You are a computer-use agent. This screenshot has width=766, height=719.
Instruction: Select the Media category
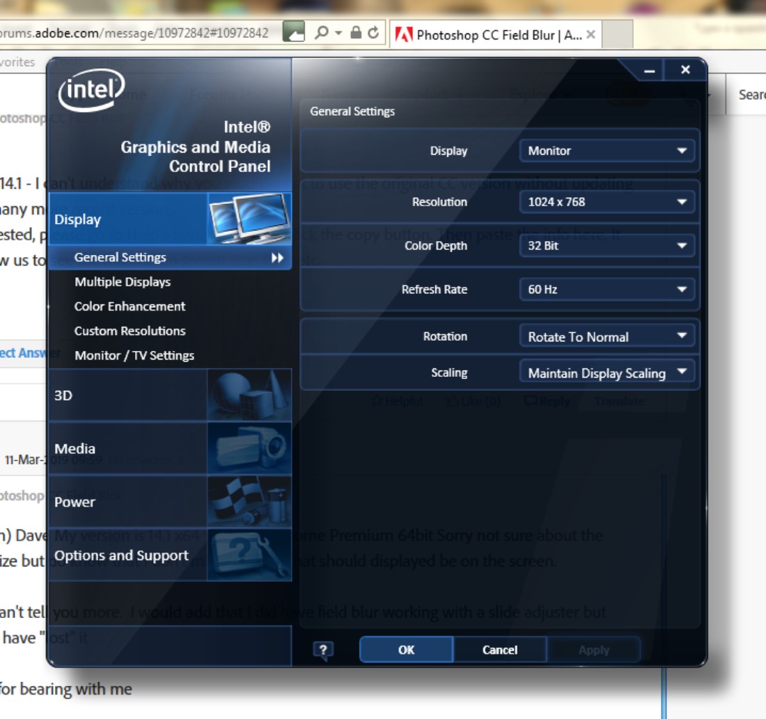click(x=170, y=448)
